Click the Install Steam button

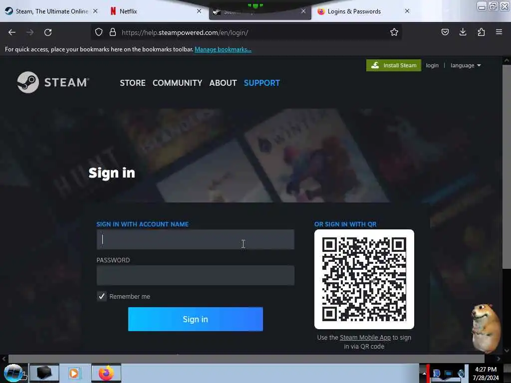tap(393, 65)
